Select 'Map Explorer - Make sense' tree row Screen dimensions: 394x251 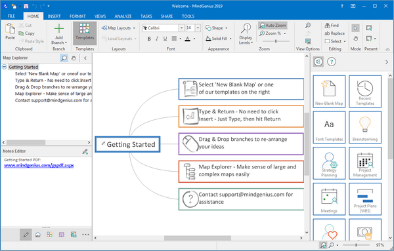(x=53, y=94)
